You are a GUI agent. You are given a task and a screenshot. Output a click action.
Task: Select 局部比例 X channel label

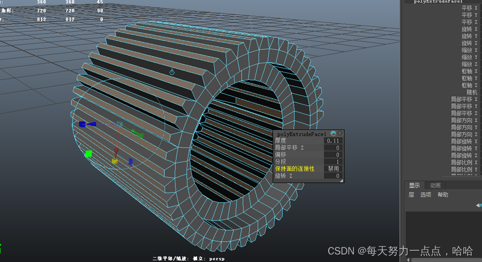464,162
